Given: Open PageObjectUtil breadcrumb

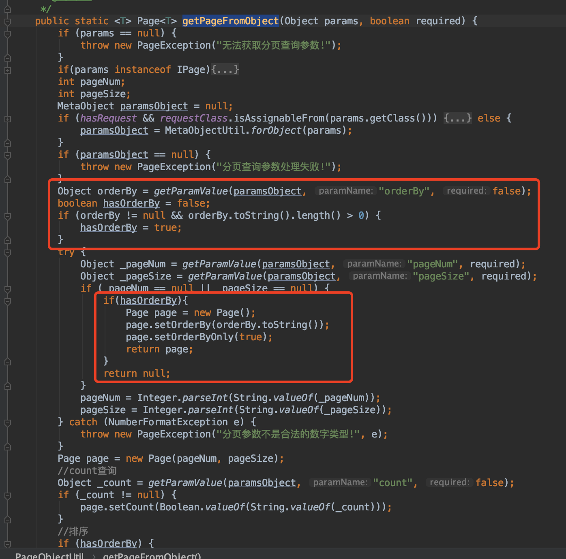Looking at the screenshot, I should [49, 555].
